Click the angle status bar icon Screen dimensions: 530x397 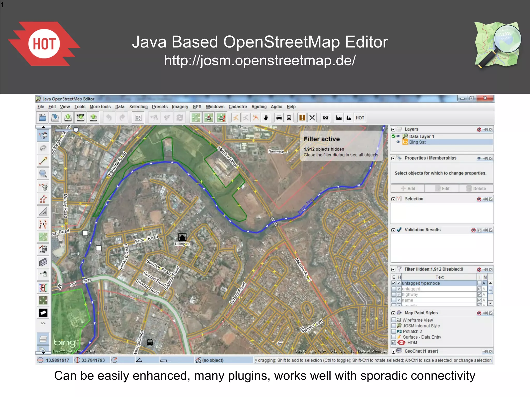click(x=139, y=360)
